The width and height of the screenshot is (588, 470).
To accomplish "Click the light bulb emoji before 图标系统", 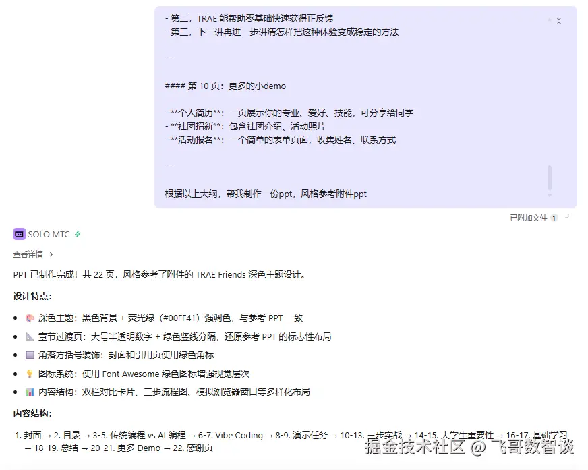I will [x=30, y=374].
